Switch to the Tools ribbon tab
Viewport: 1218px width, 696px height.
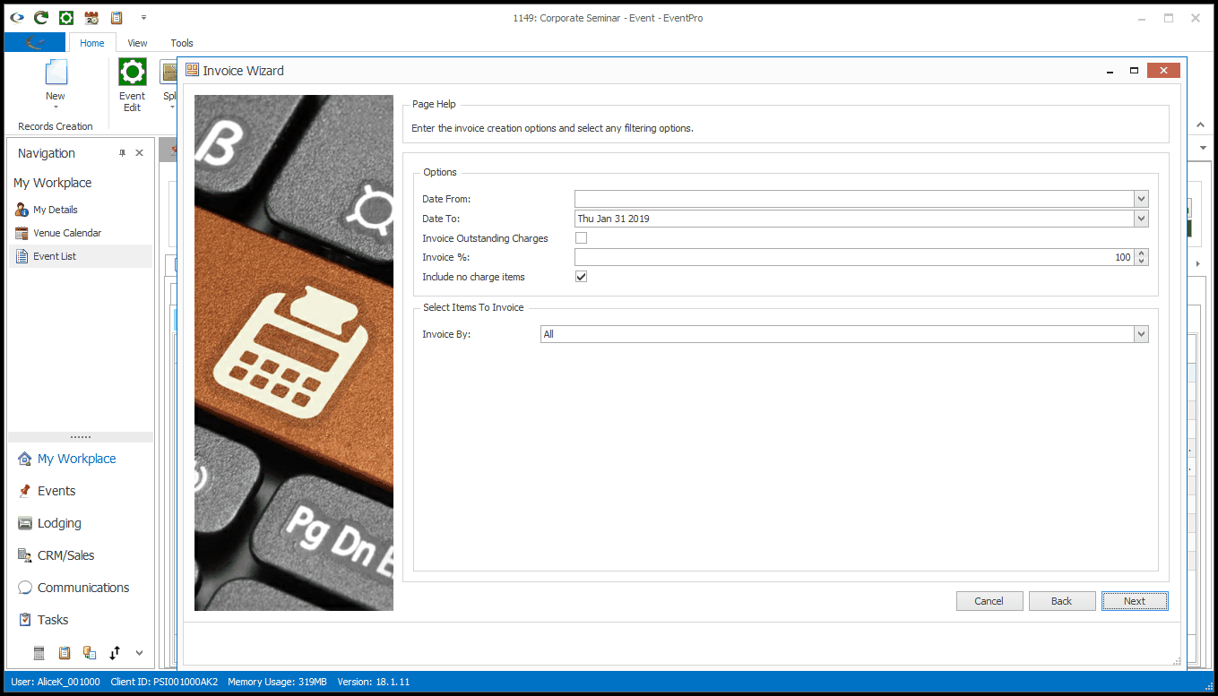pyautogui.click(x=182, y=42)
